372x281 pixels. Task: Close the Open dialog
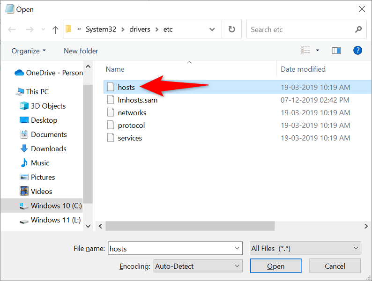[362, 9]
